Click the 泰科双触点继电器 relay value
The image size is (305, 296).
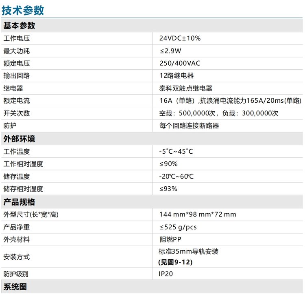[186, 88]
